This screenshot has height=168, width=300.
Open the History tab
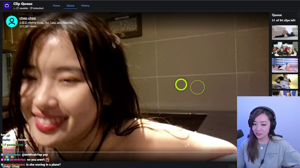(85, 6)
